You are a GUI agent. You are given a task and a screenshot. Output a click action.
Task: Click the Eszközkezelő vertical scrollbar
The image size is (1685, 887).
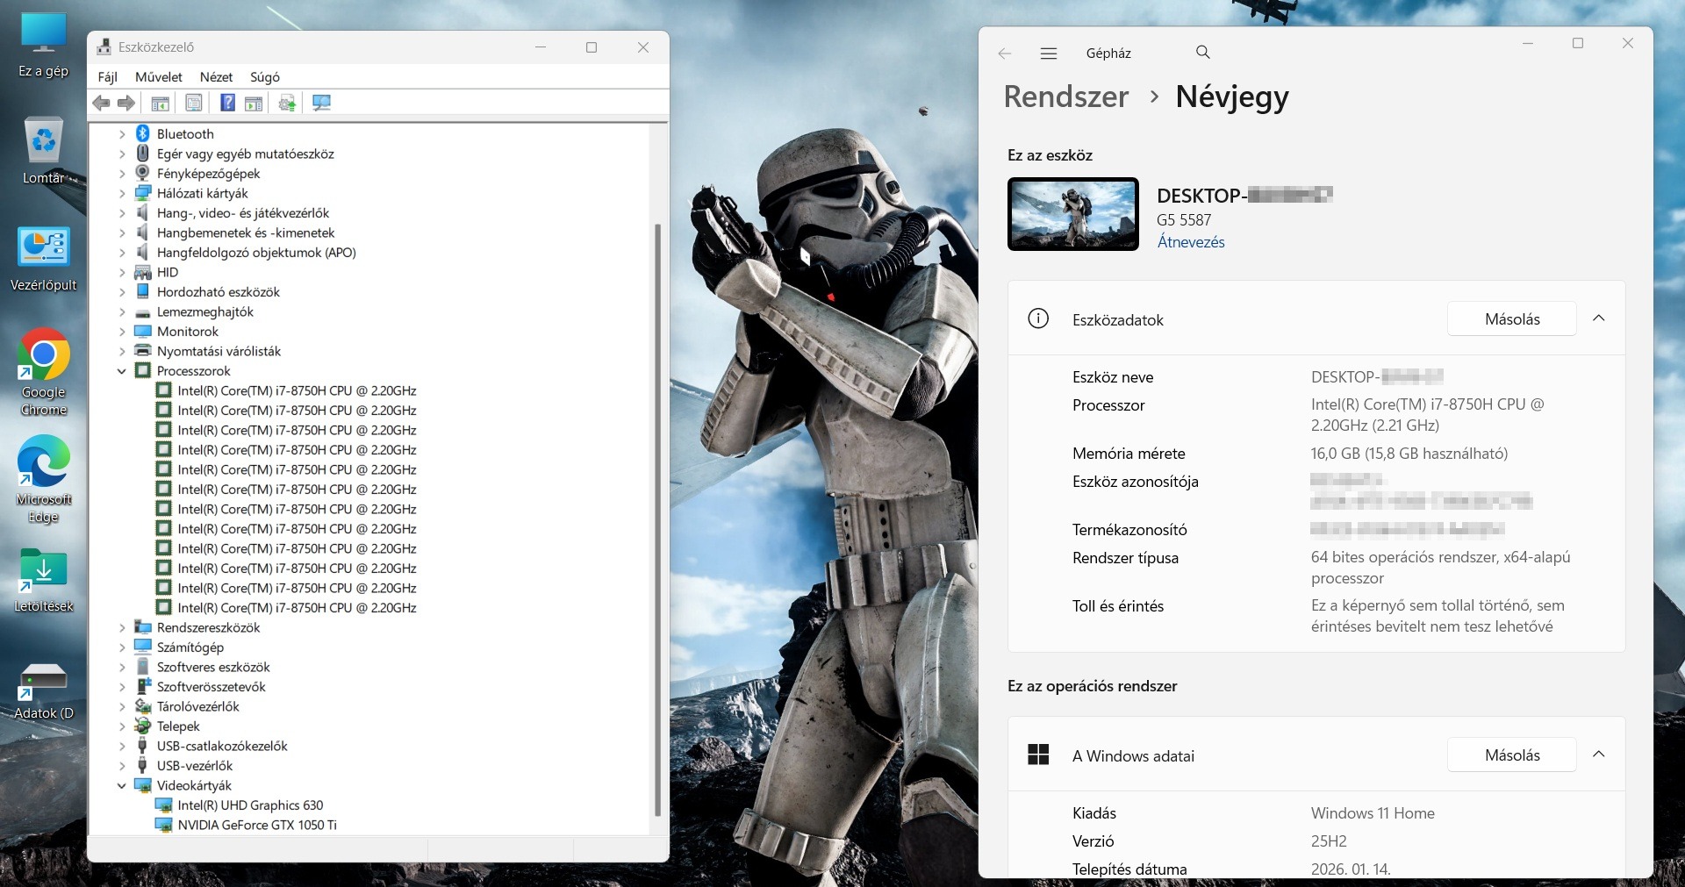[x=658, y=519]
